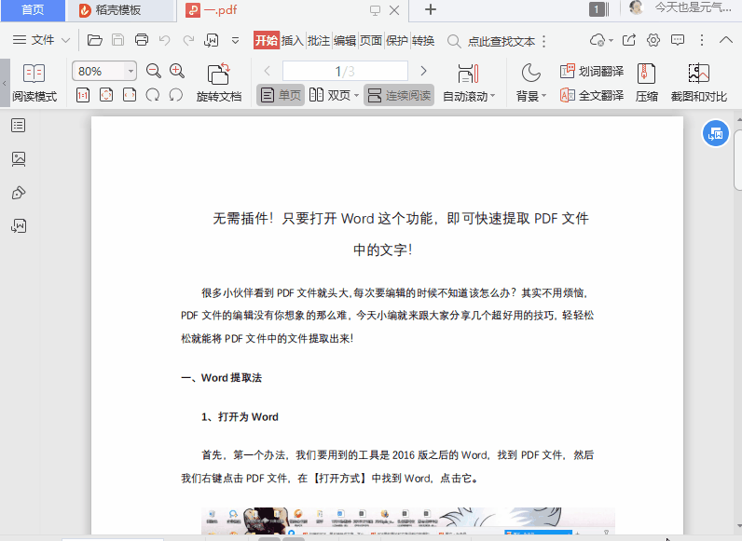The image size is (742, 541).
Task: Set actual size with the 1:1 icon
Action: pos(83,96)
